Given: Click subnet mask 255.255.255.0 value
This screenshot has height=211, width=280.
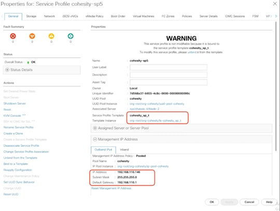Looking at the screenshot, I should point(127,177).
